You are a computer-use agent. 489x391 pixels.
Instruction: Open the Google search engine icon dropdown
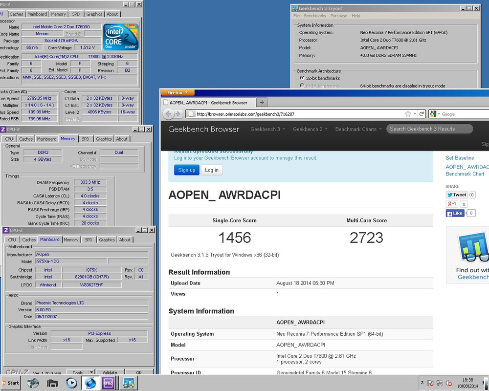(434, 114)
